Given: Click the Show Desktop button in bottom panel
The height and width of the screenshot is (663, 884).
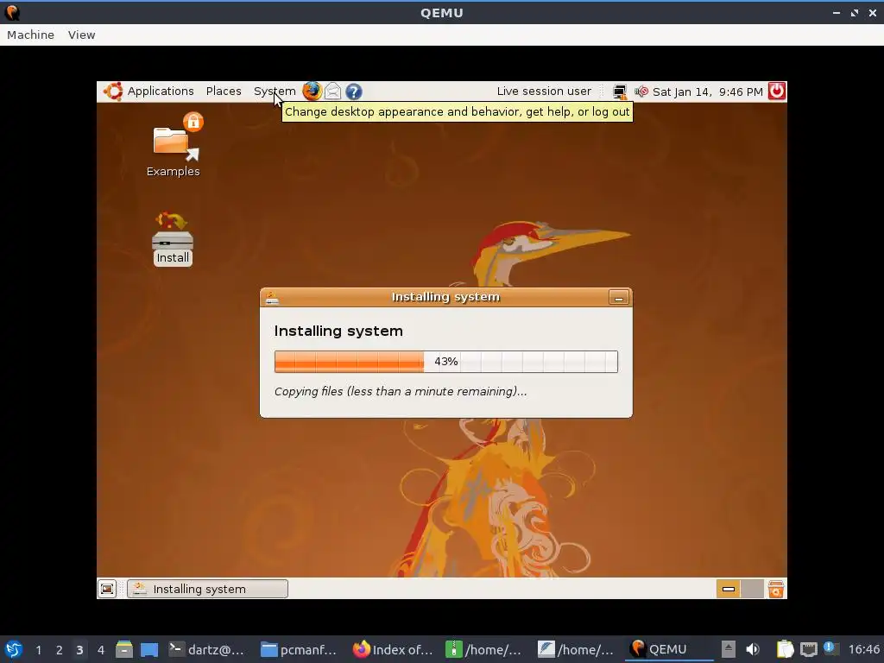Looking at the screenshot, I should (107, 589).
